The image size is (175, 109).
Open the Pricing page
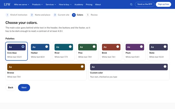click(x=89, y=4)
